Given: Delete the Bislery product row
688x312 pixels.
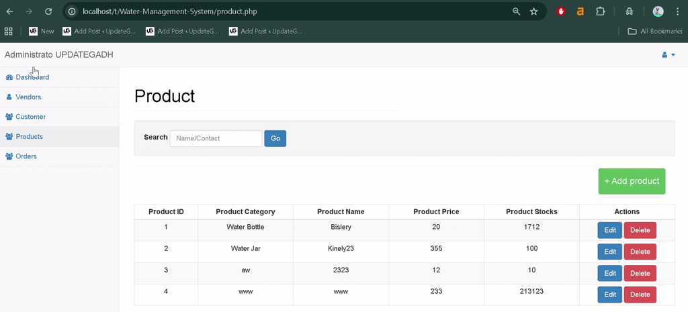Looking at the screenshot, I should [x=640, y=230].
